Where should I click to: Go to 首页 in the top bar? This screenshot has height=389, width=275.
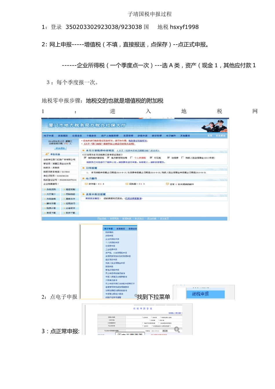coord(210,136)
